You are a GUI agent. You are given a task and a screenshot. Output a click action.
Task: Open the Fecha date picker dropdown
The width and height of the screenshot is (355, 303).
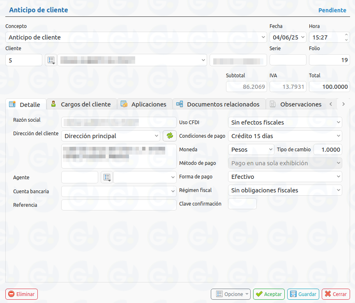(303, 37)
